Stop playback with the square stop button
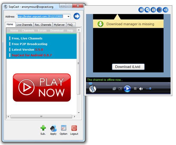 coord(135,89)
